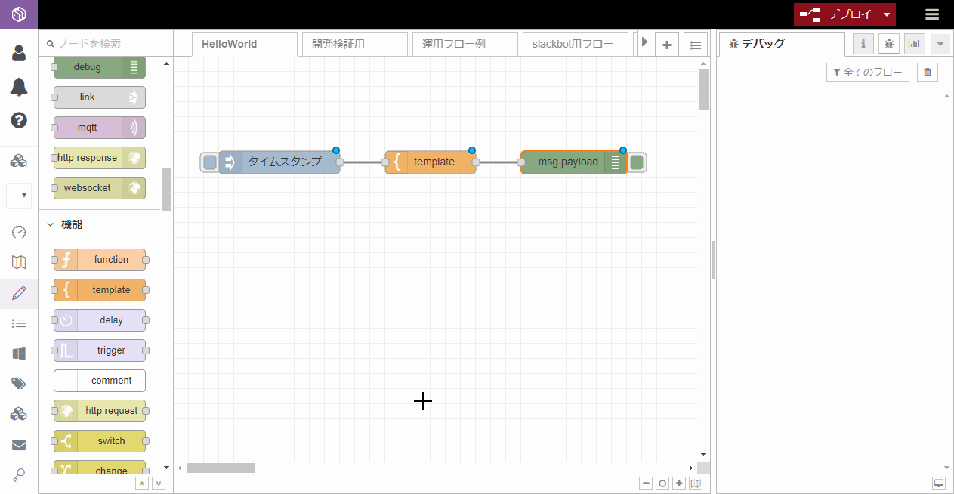Select the pencil edit icon in sidebar
The height and width of the screenshot is (494, 954).
click(x=19, y=293)
